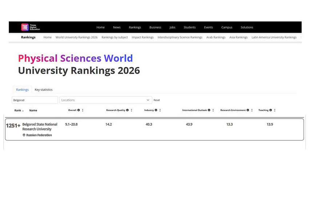Image resolution: width=309 pixels, height=206 pixels.
Task: Click the search field containing Belgorod
Action: (x=35, y=100)
